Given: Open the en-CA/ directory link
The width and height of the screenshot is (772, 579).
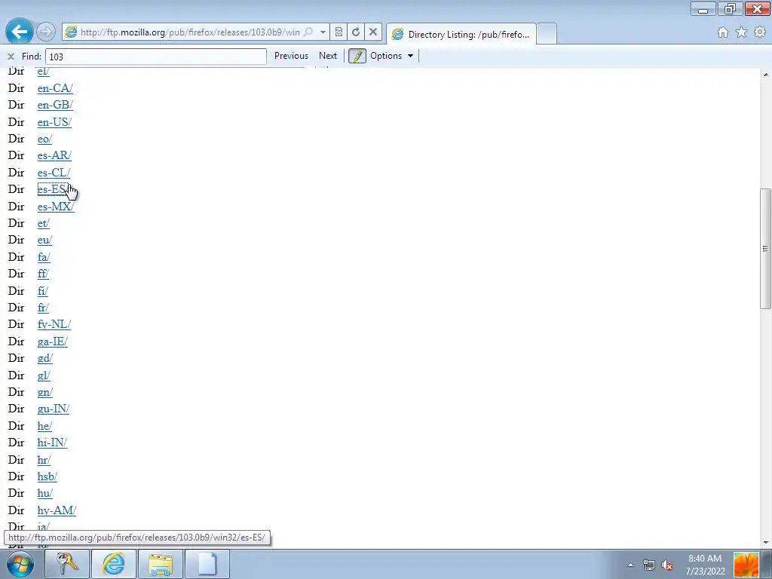Looking at the screenshot, I should click(x=55, y=88).
